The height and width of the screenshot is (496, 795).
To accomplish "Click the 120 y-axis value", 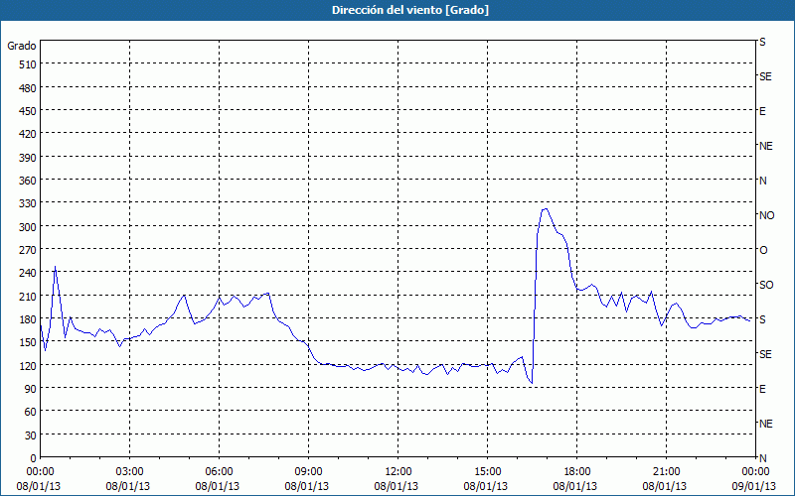I will [x=28, y=365].
